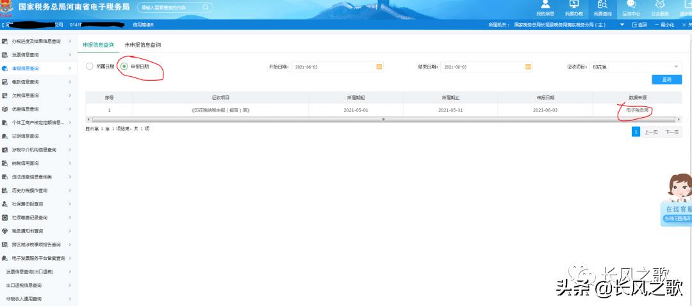This screenshot has height=306, width=692.
Task: Click 申报日期 cell 2021-06-03
Action: tap(545, 110)
